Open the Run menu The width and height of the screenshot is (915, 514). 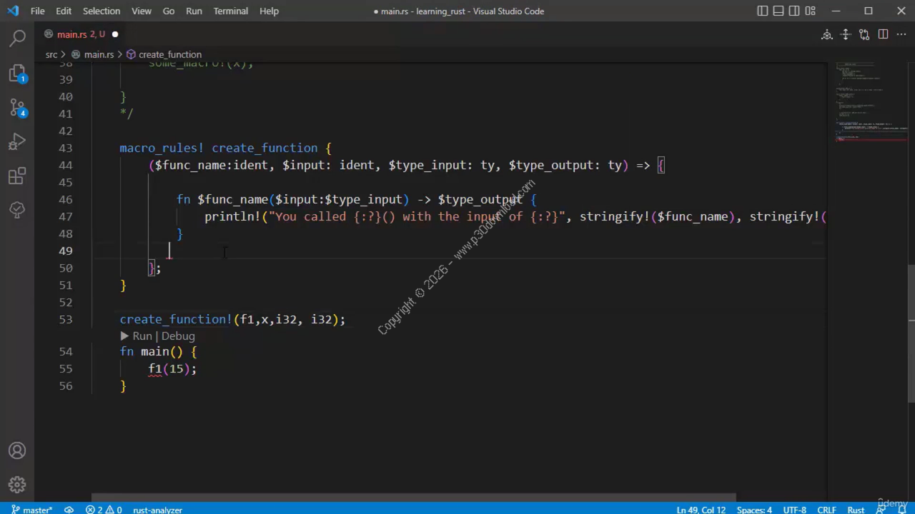tap(194, 11)
